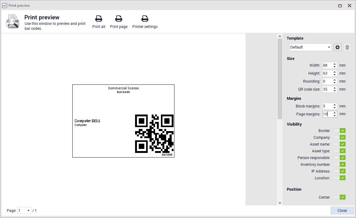Turn off the IP Address toggle
This screenshot has height=218, width=356.
click(339, 171)
